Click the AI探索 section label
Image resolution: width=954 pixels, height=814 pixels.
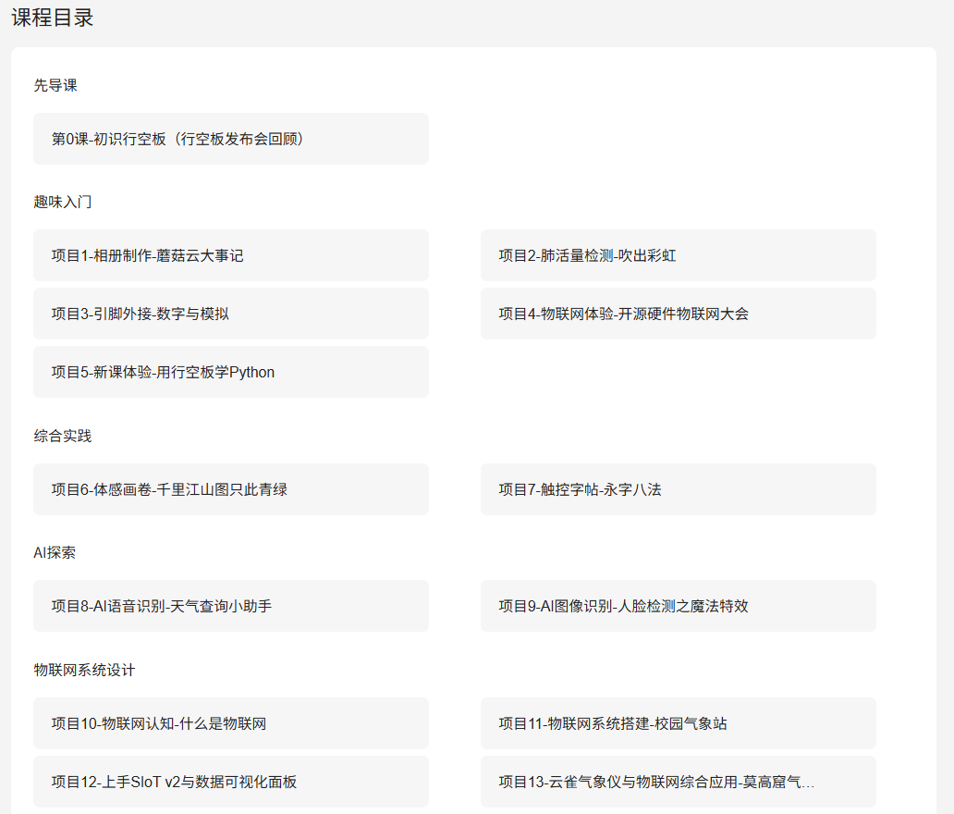click(x=55, y=552)
